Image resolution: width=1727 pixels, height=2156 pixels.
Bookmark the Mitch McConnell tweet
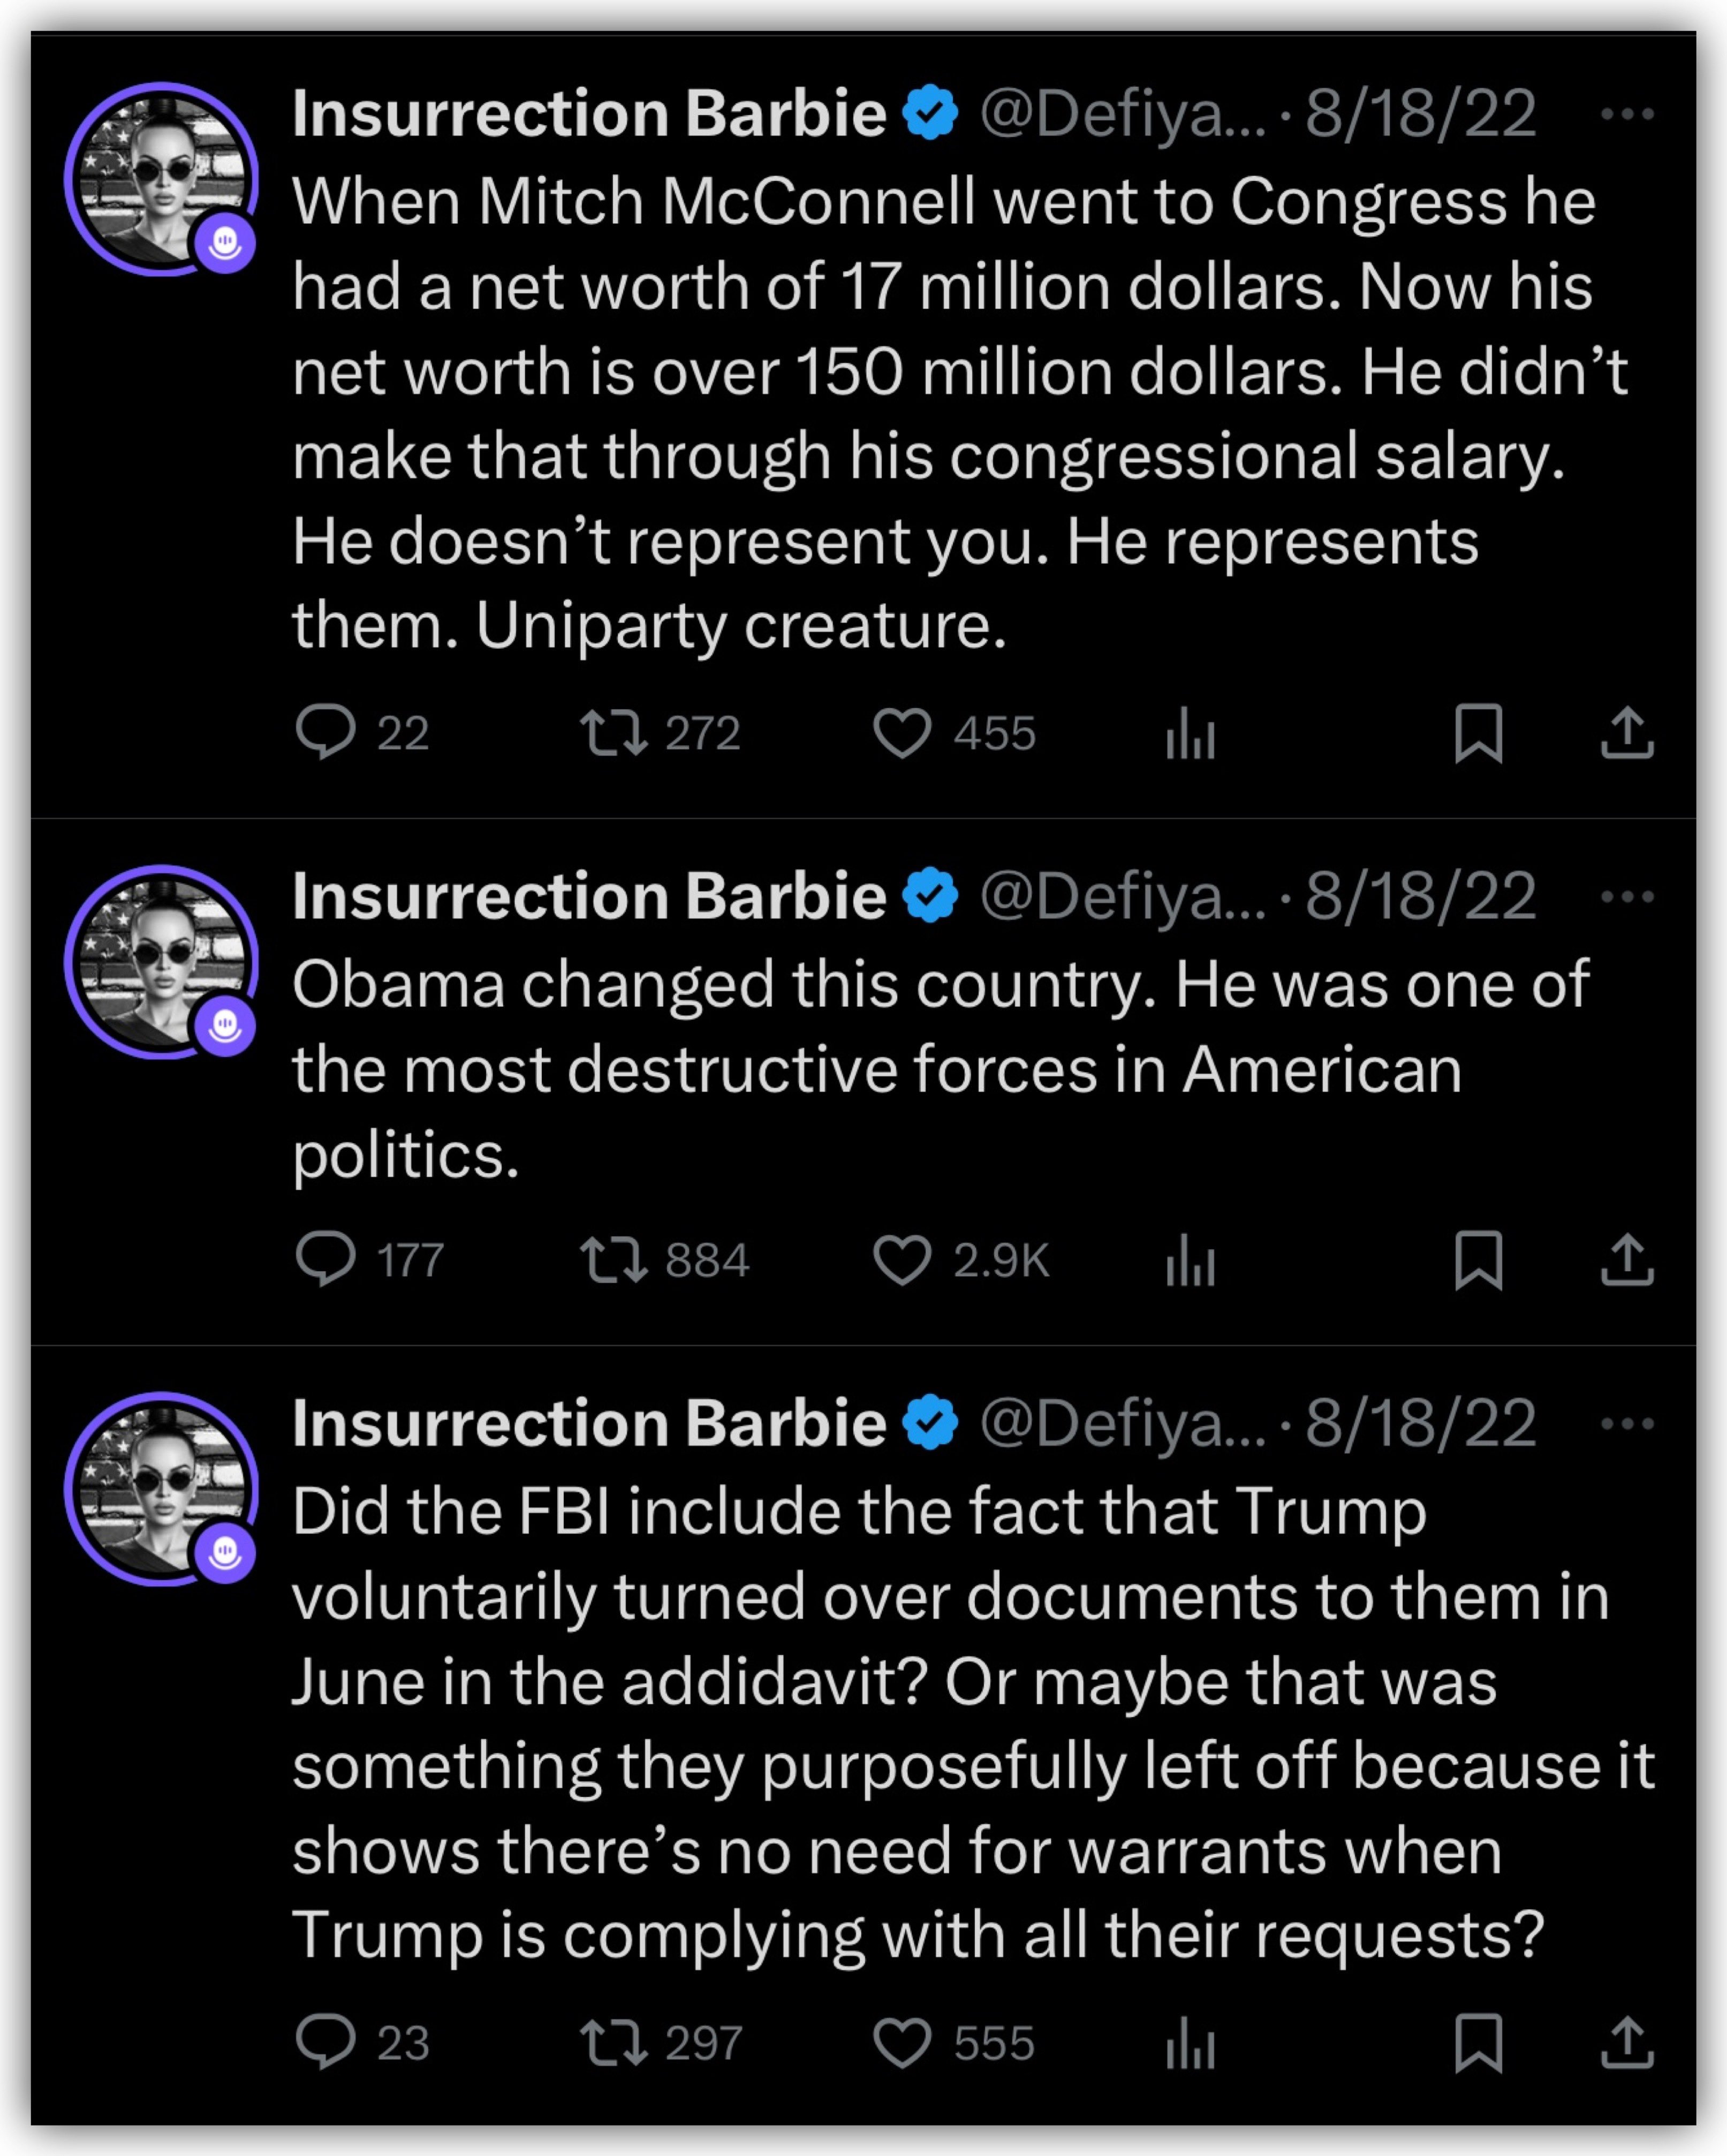coord(1478,733)
